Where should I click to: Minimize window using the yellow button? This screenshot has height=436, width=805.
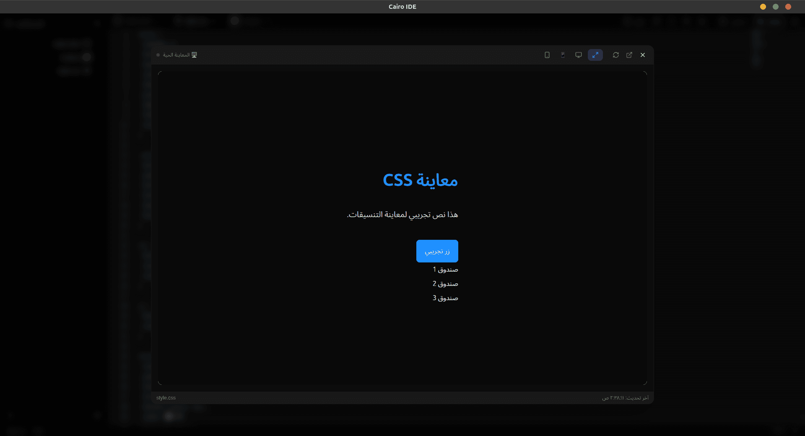[x=763, y=7]
